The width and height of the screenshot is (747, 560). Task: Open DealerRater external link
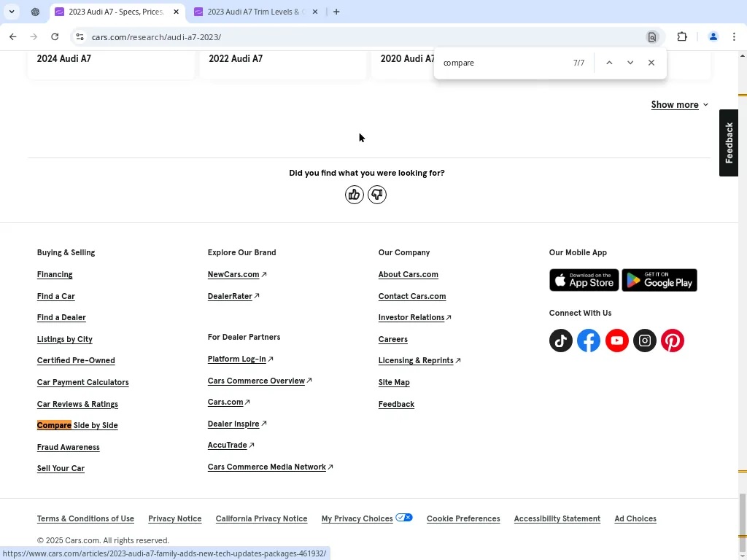pos(233,296)
